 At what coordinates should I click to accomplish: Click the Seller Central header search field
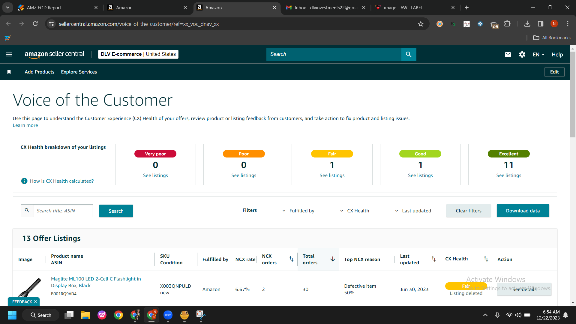click(x=334, y=54)
